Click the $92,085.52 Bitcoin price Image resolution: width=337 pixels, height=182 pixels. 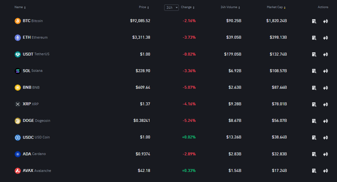140,21
